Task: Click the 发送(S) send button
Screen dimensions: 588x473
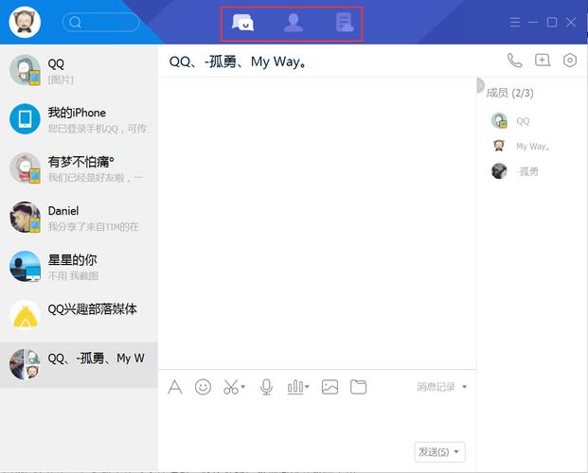Action: (x=434, y=451)
